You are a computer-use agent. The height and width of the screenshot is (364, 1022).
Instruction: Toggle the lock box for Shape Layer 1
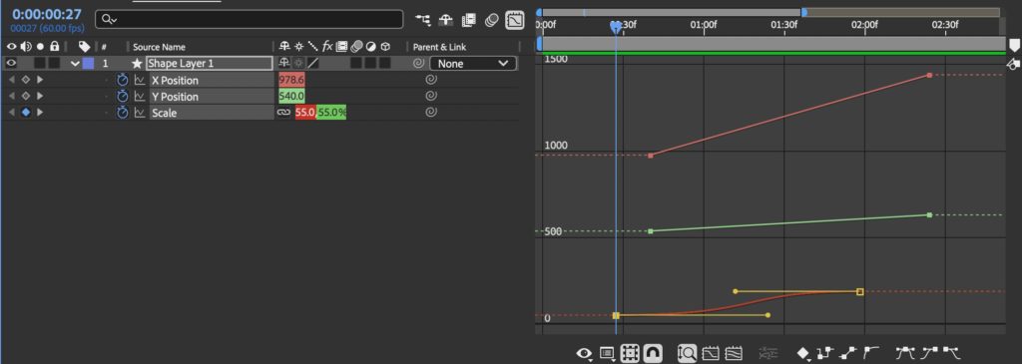[54, 63]
